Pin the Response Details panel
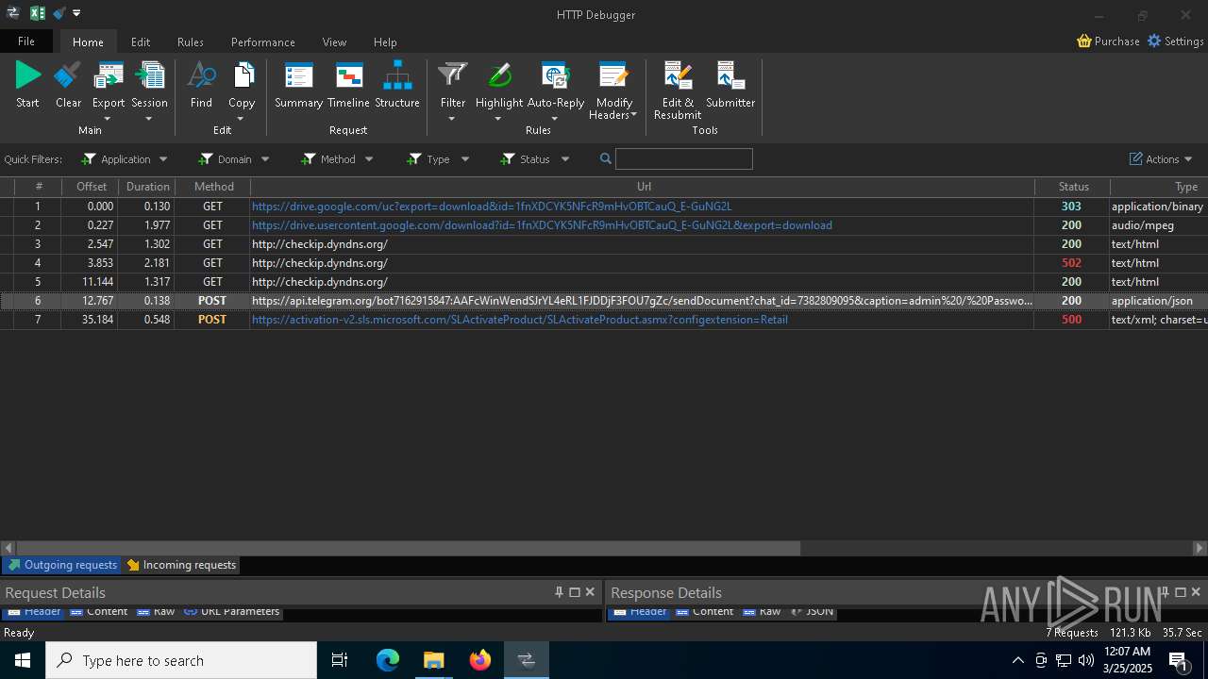 click(x=1165, y=592)
